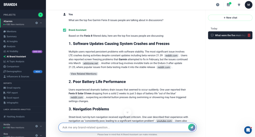Send the question with paper plane icon
255x137 pixels.
point(192,127)
